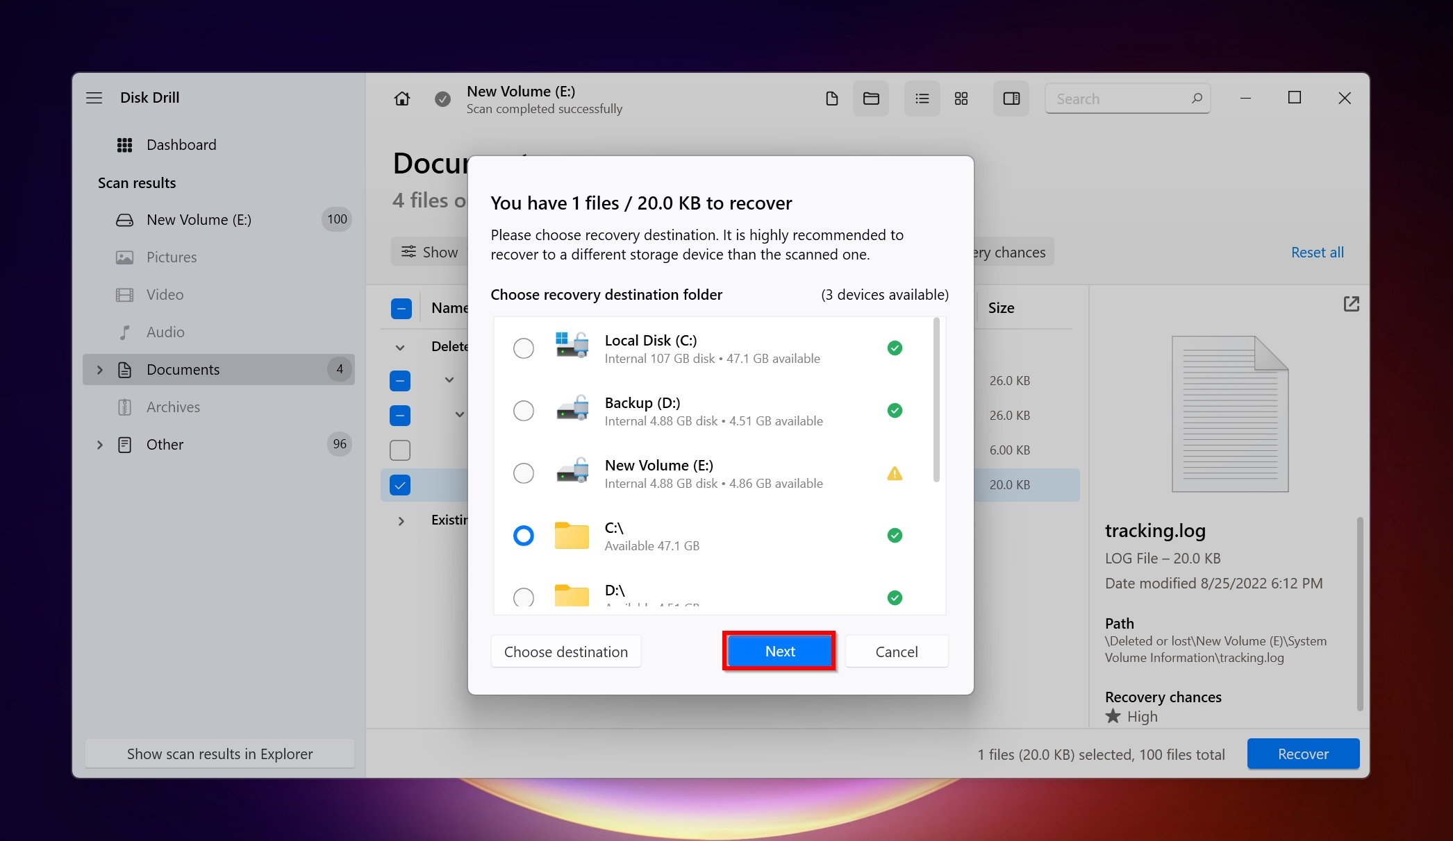Screen dimensions: 1453x841
Task: Collapse the Deleted group chevron
Action: [400, 347]
